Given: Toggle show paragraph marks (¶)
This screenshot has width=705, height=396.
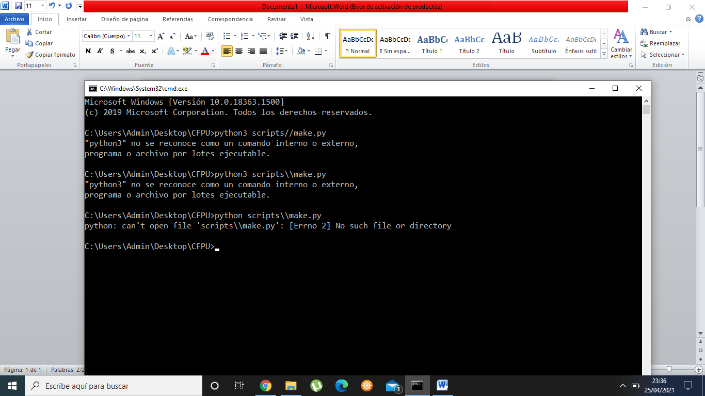Looking at the screenshot, I should coord(327,36).
